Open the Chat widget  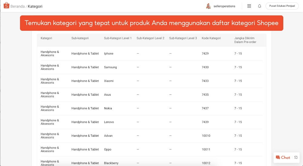click(x=283, y=157)
